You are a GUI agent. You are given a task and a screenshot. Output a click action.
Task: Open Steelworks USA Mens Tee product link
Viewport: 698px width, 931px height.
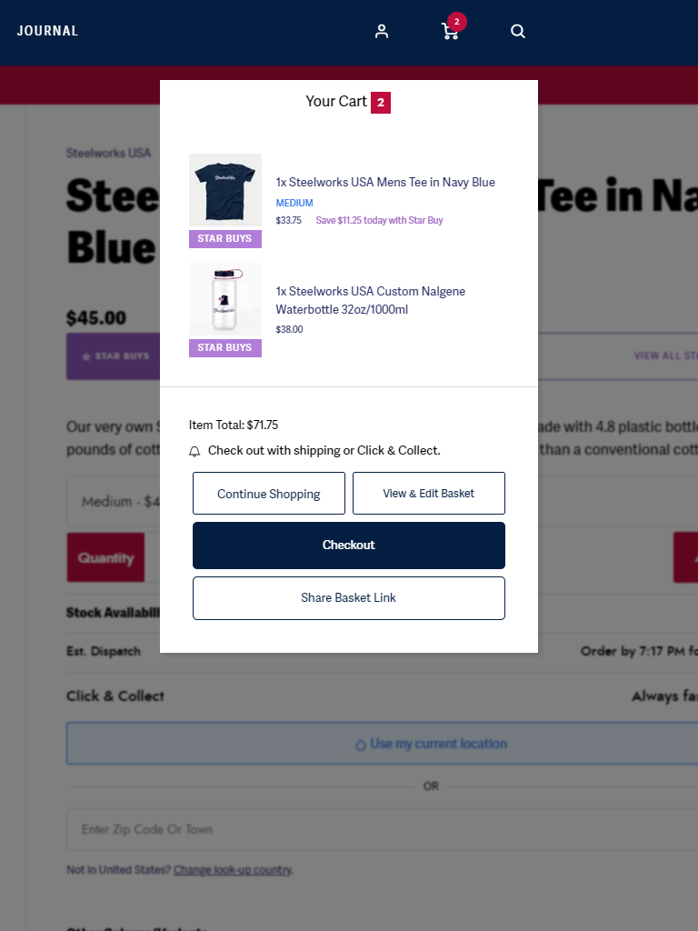385,182
